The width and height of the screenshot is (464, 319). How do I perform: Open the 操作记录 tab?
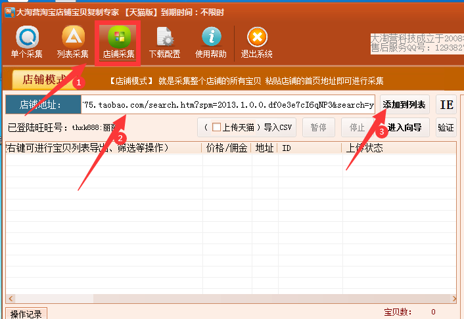pos(26,314)
